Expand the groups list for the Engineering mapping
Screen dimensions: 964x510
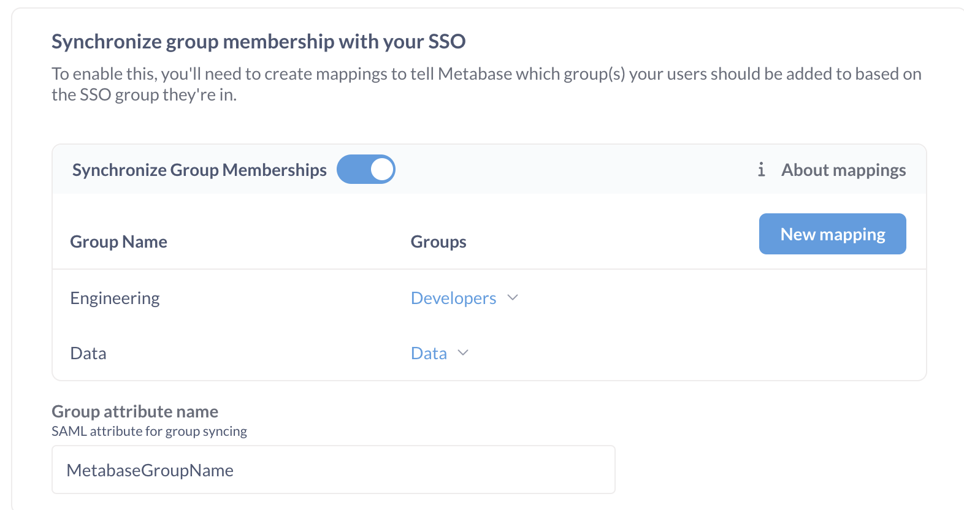click(x=513, y=297)
